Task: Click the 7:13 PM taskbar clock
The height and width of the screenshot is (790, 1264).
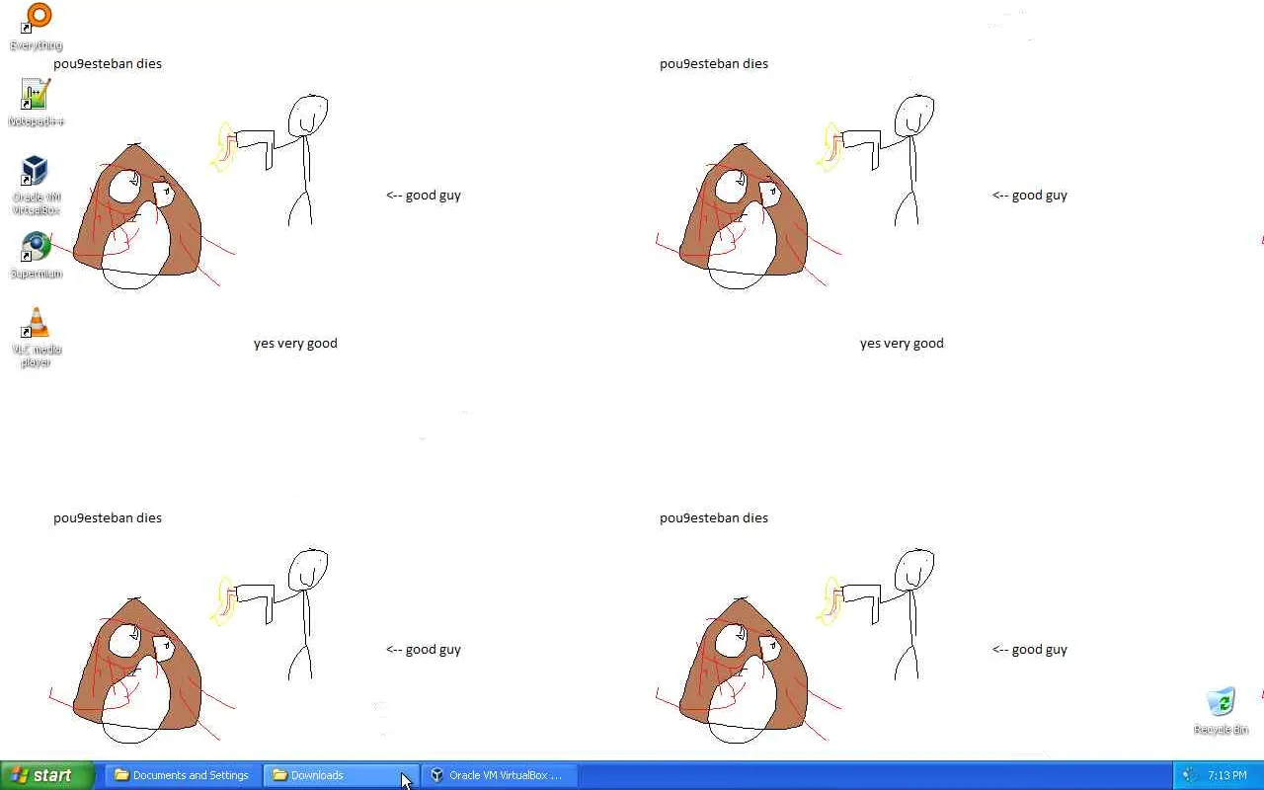Action: [x=1226, y=775]
